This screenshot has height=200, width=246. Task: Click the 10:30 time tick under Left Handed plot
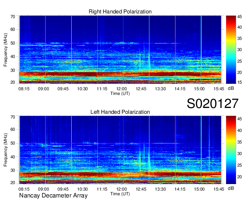82,189
